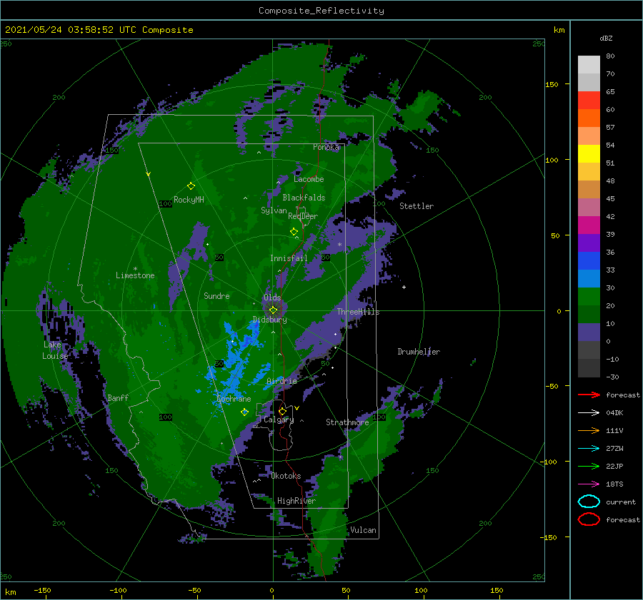Click the RedDeer city label
Image resolution: width=643 pixels, height=600 pixels.
point(303,216)
